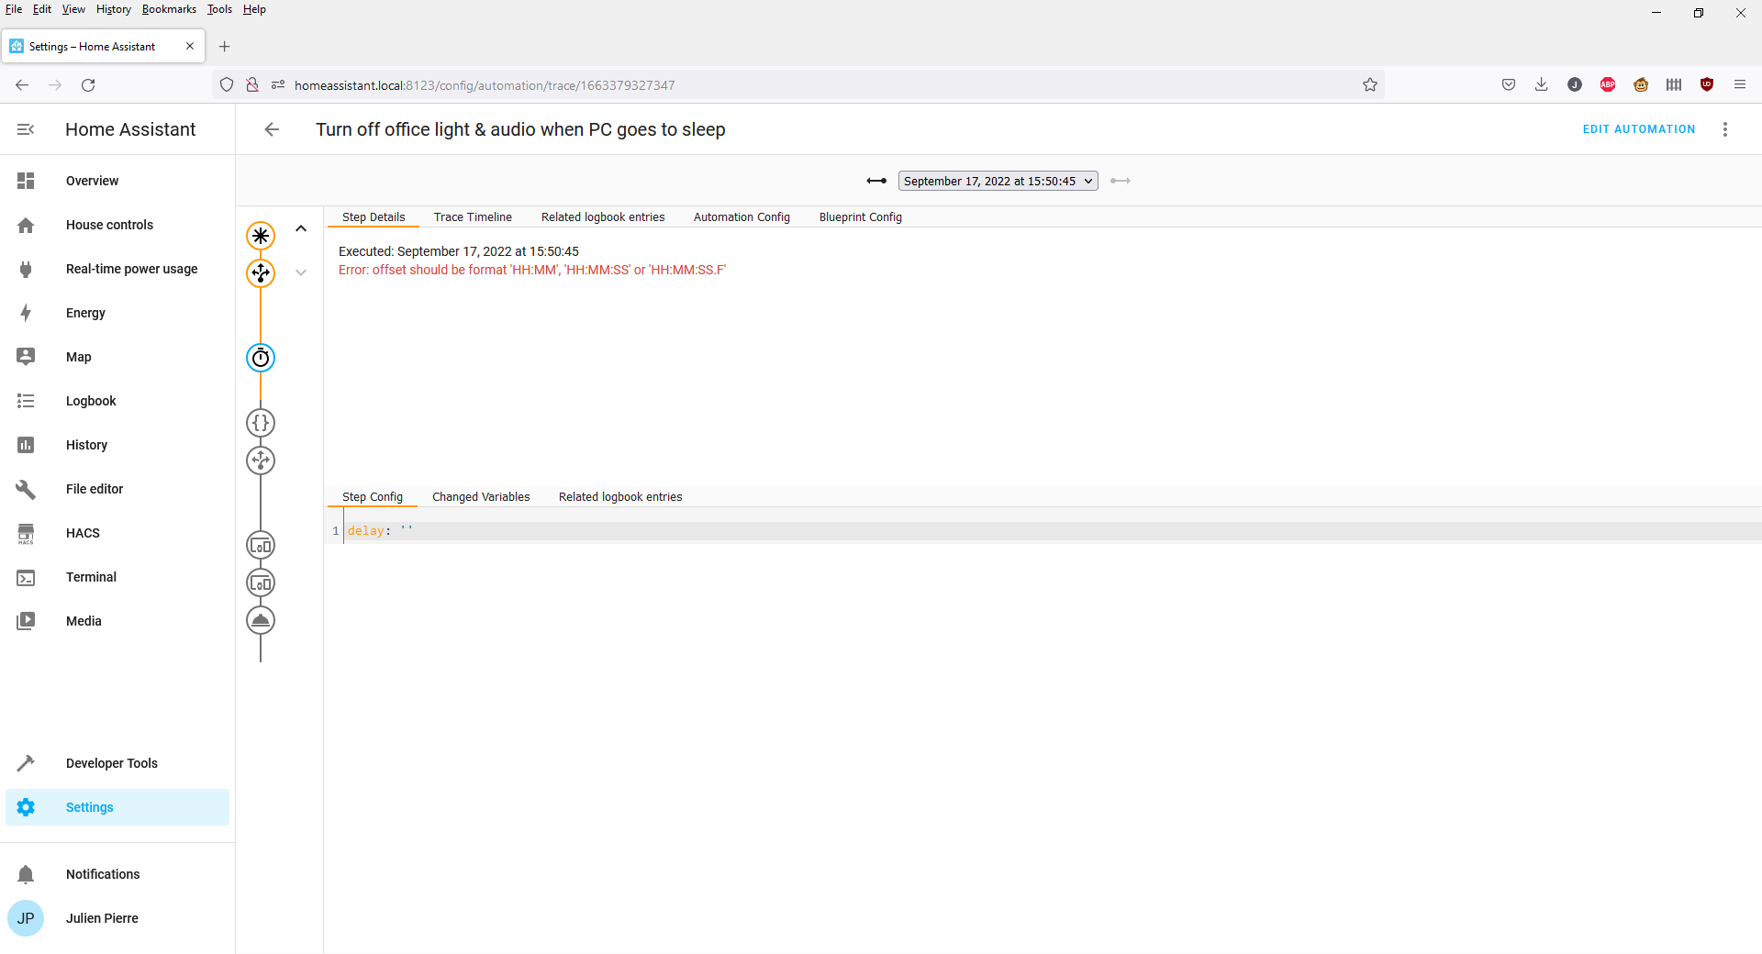
Task: Expand details using the down chevron
Action: [301, 272]
